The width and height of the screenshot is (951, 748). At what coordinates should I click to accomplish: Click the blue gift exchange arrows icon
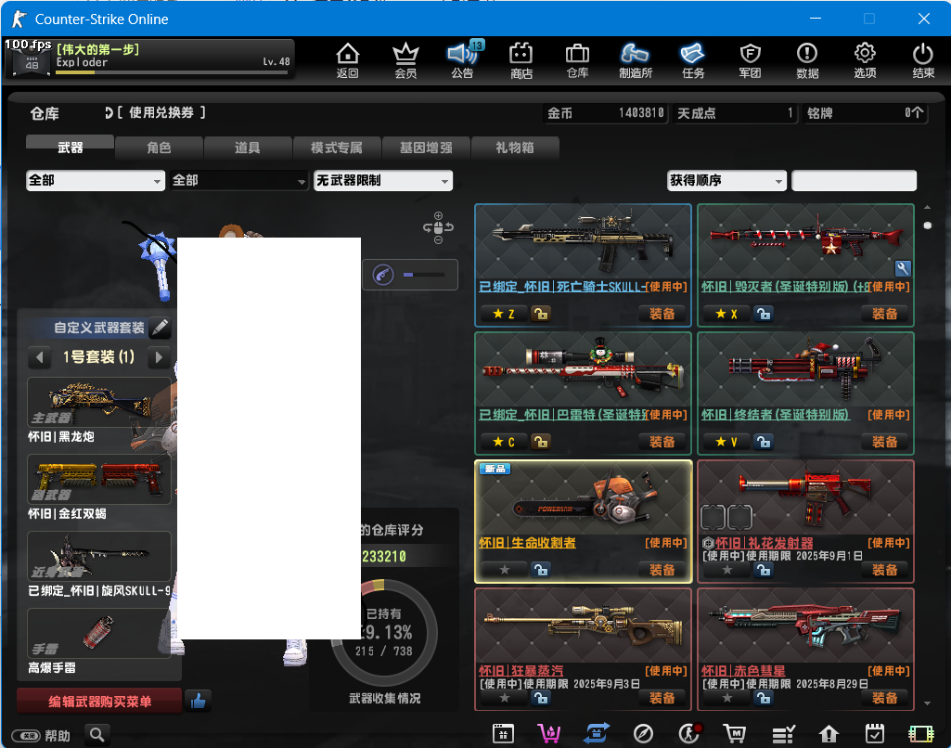pyautogui.click(x=597, y=734)
